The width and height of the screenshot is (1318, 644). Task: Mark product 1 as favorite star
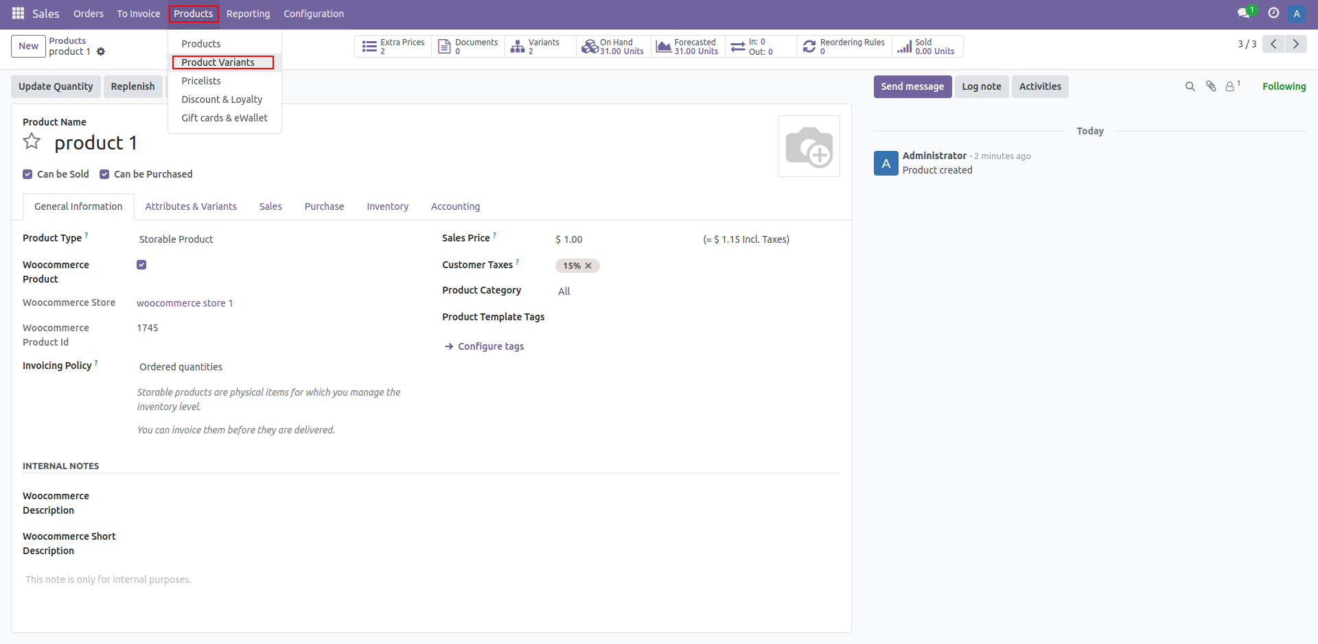32,142
